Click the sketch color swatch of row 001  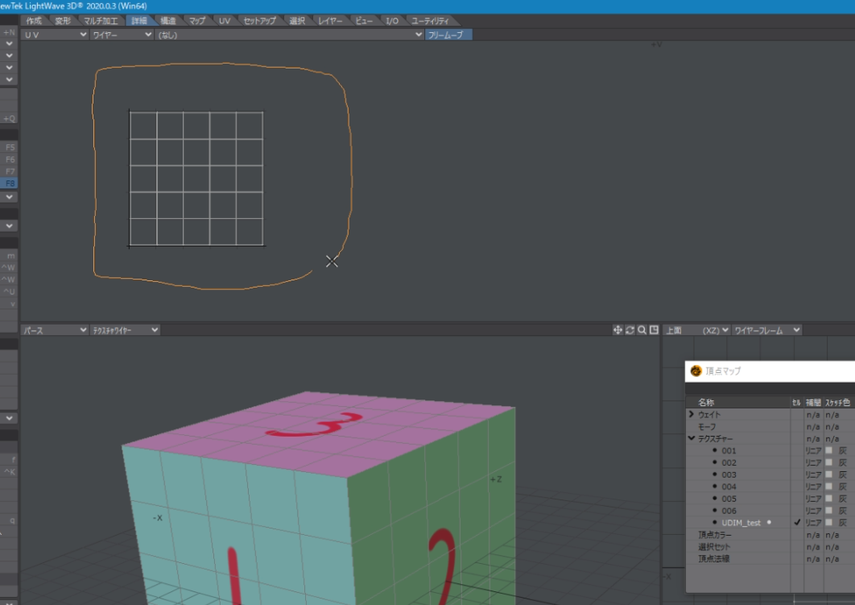tap(828, 450)
